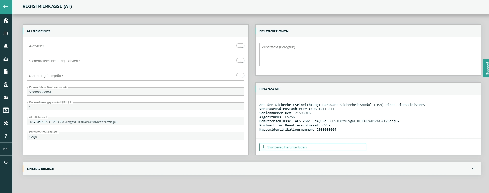
Task: Expand the Spezialbelege section chevron
Action: point(473,169)
